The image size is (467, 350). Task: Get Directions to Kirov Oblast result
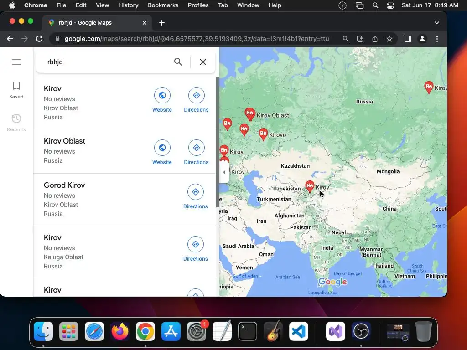point(196,152)
